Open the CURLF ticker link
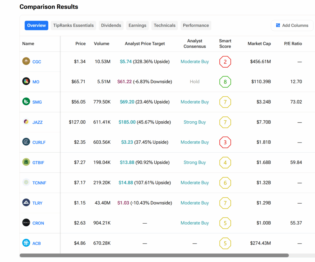Viewport: 315px width, 262px height. 39,143
